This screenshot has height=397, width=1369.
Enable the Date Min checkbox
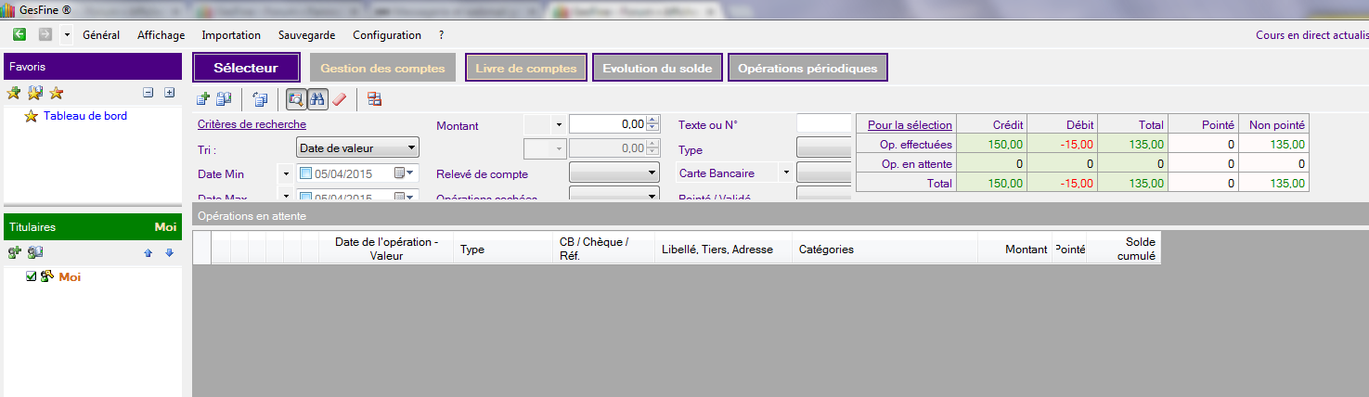[x=306, y=173]
